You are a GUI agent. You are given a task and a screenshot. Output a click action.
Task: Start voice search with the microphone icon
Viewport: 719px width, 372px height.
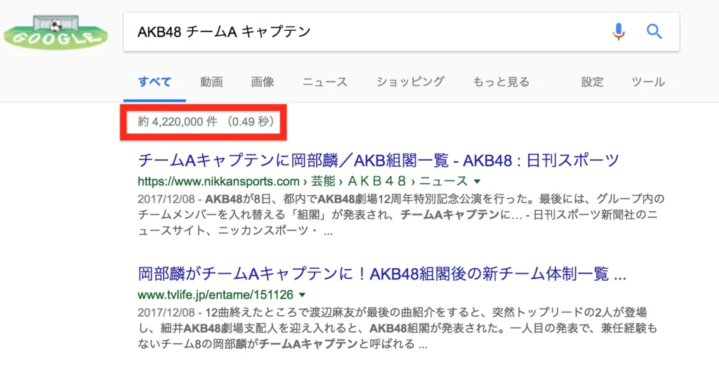(x=619, y=32)
